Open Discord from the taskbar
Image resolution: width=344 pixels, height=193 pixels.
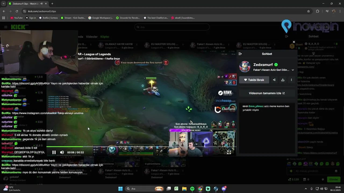224,189
